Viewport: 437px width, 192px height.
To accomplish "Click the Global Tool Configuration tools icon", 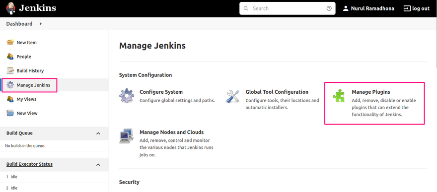I will pos(233,96).
